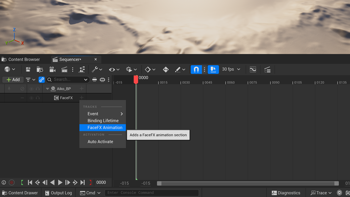Step forward one frame
Image resolution: width=350 pixels, height=197 pixels.
tap(68, 183)
